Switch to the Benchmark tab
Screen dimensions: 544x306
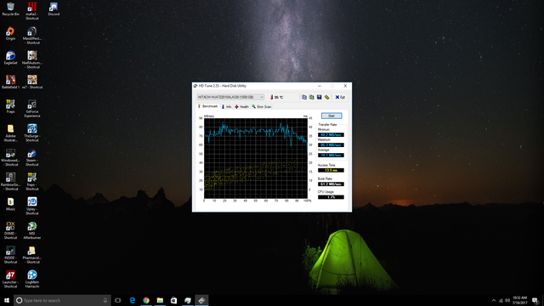[207, 106]
